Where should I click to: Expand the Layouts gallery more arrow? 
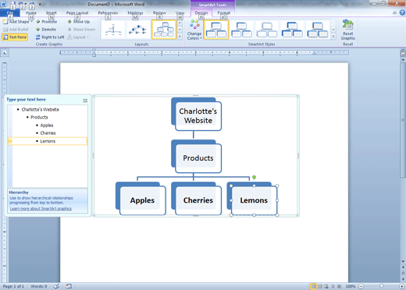[x=180, y=37]
